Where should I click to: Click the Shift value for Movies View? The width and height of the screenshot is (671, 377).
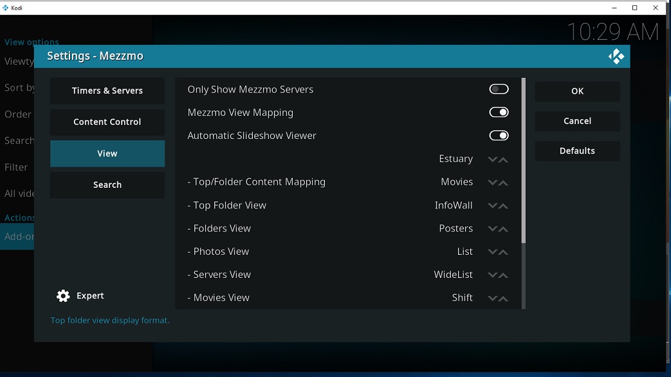click(462, 297)
